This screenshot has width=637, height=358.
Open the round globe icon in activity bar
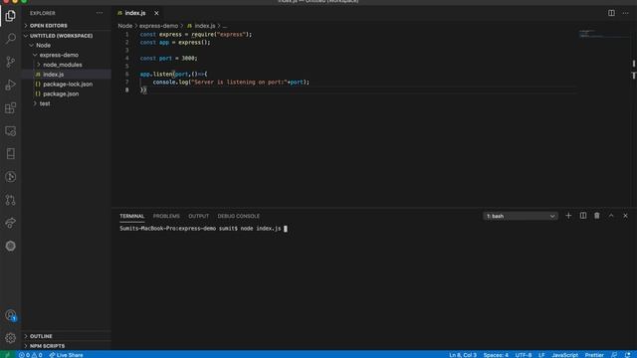[11, 246]
